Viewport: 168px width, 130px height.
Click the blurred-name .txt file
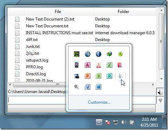point(33,53)
